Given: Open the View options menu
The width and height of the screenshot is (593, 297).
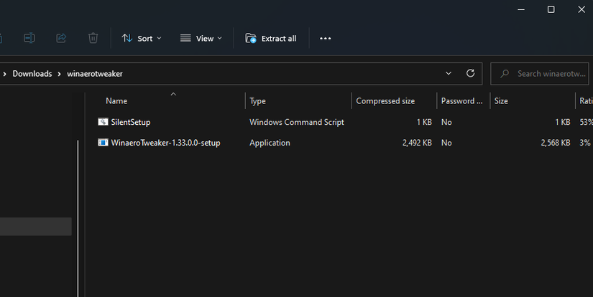Looking at the screenshot, I should (x=201, y=38).
